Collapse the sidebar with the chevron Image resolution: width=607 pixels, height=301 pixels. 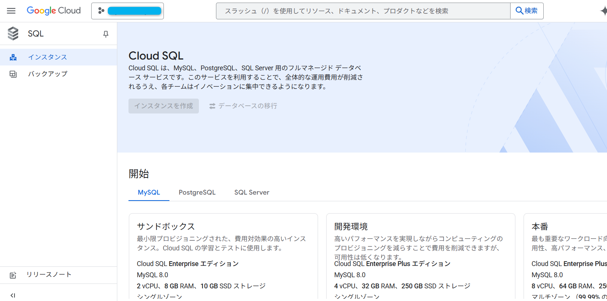[13, 295]
